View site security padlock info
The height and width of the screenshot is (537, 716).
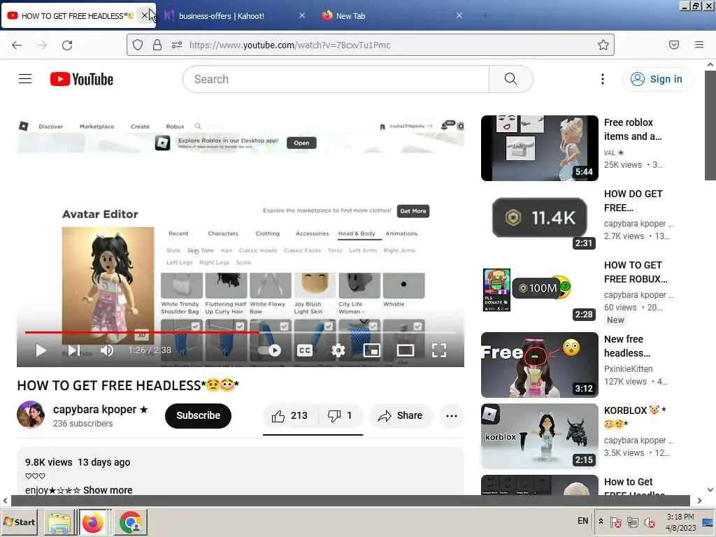coord(157,45)
